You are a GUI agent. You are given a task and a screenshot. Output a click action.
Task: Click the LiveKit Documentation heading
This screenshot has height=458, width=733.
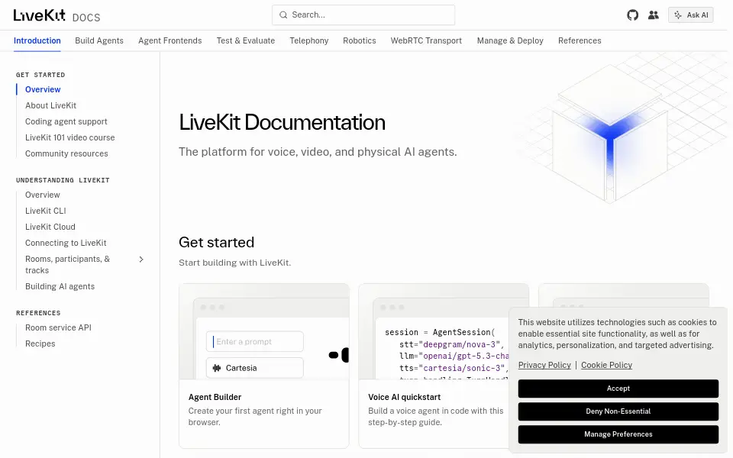click(x=282, y=122)
